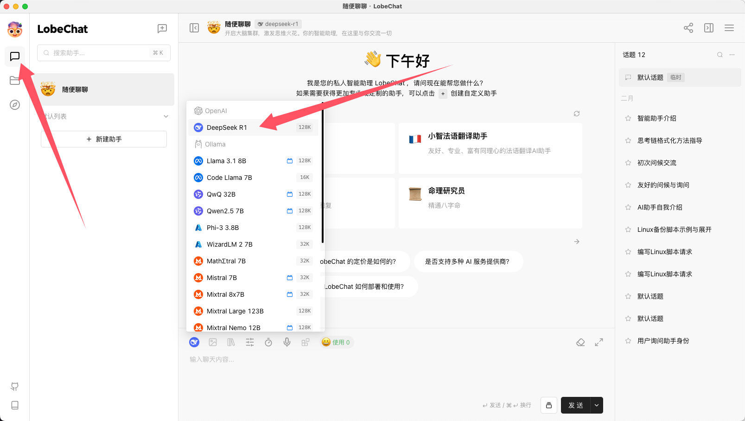Click the save-topic icon beside send button
The height and width of the screenshot is (421, 745).
[549, 405]
